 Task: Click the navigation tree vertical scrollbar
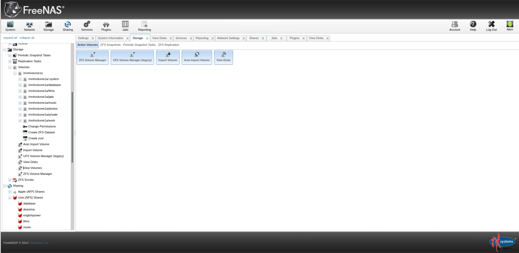click(x=72, y=127)
